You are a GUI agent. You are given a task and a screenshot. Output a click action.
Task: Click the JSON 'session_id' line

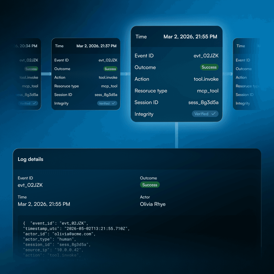(x=57, y=245)
